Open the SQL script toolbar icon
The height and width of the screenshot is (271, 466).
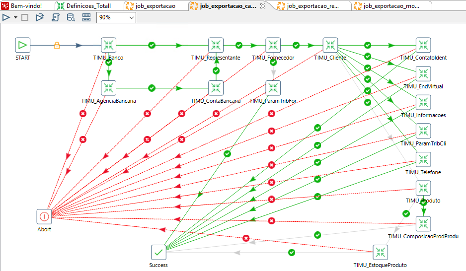[x=56, y=17]
